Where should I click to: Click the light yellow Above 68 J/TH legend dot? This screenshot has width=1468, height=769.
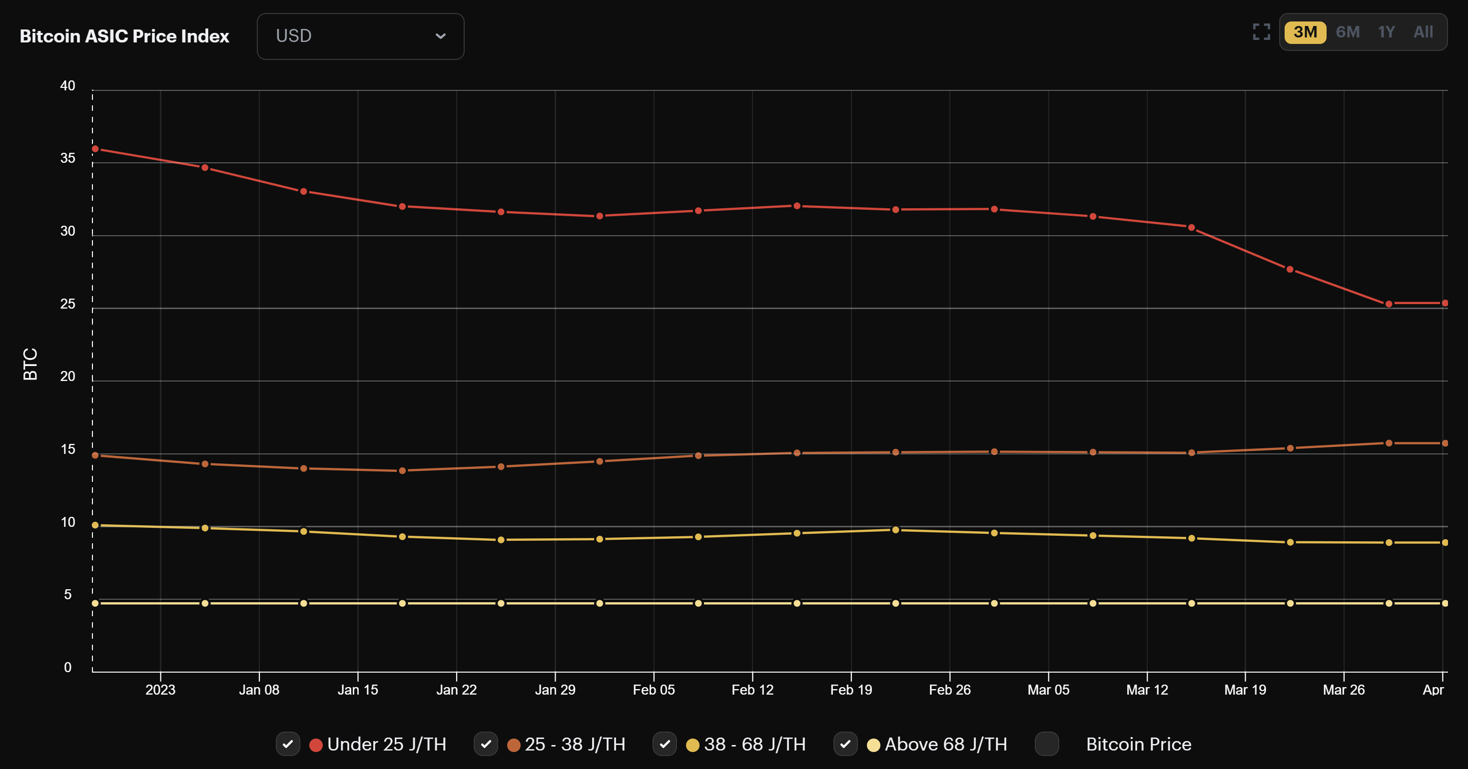pyautogui.click(x=874, y=744)
